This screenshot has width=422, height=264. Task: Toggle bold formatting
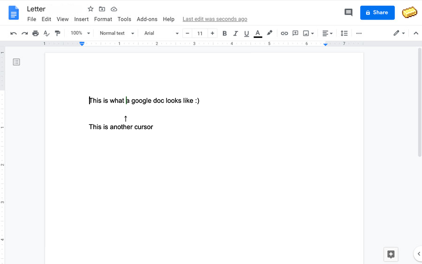click(x=225, y=33)
